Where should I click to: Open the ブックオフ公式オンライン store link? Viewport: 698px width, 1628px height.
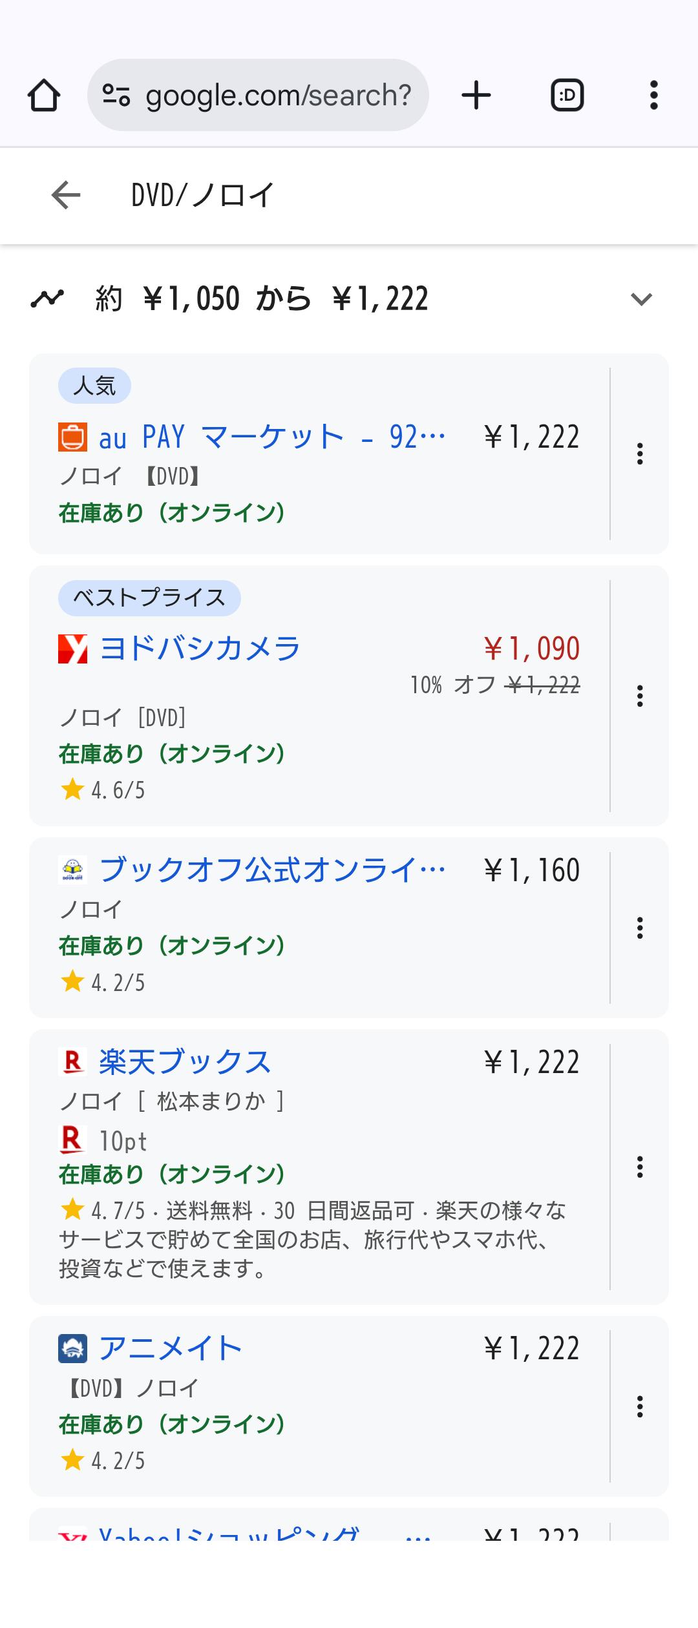(271, 870)
